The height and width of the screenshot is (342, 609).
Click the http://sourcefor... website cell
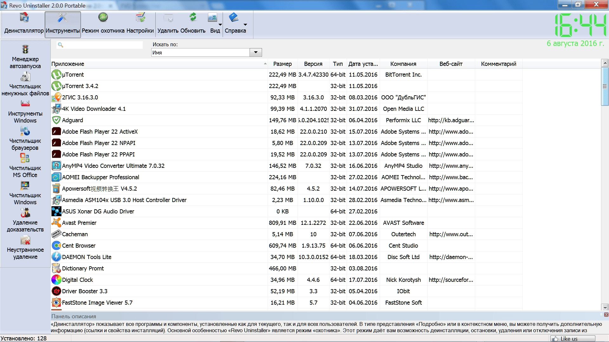(x=451, y=280)
